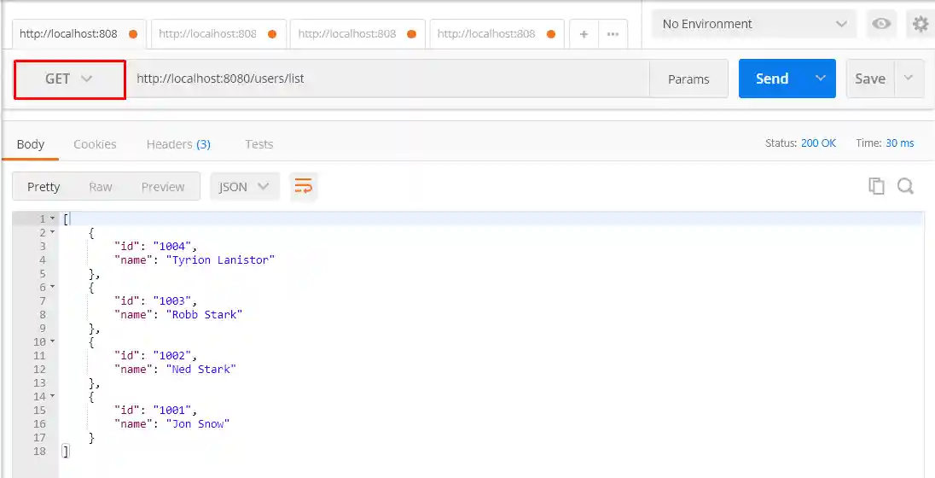Open environment quick look eye icon
935x478 pixels.
tap(881, 24)
